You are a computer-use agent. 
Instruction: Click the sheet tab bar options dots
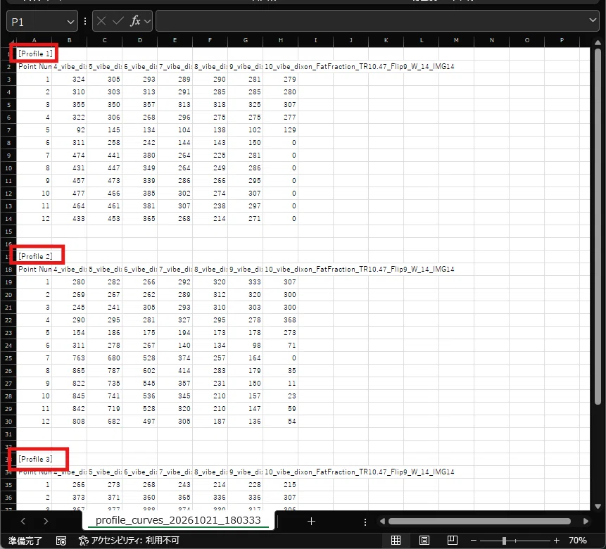pos(365,522)
